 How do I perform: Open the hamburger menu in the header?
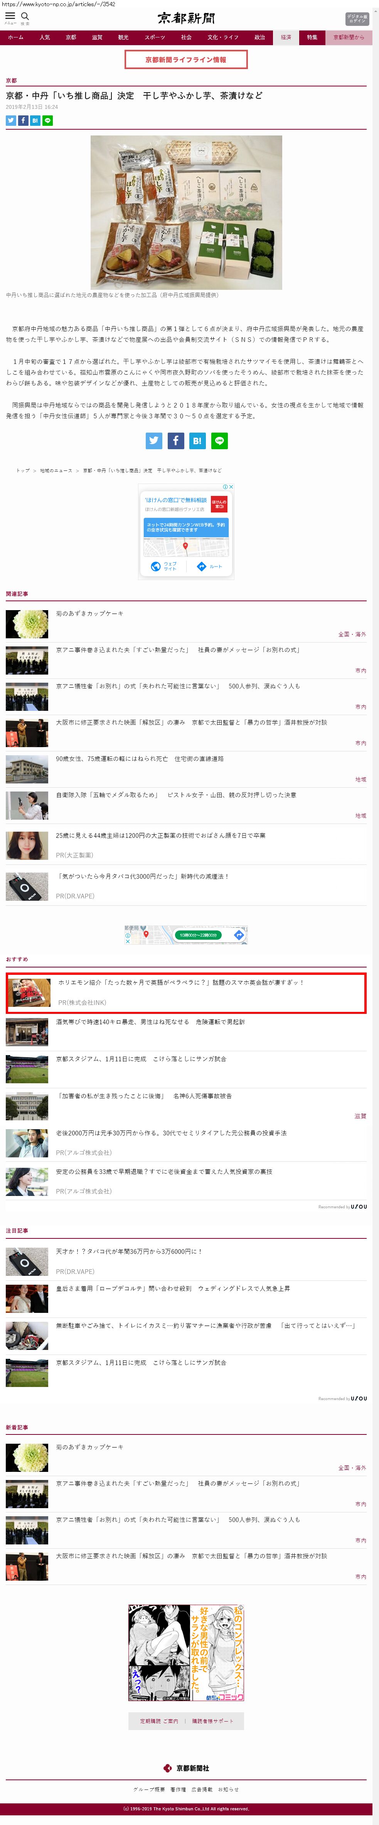[x=10, y=16]
